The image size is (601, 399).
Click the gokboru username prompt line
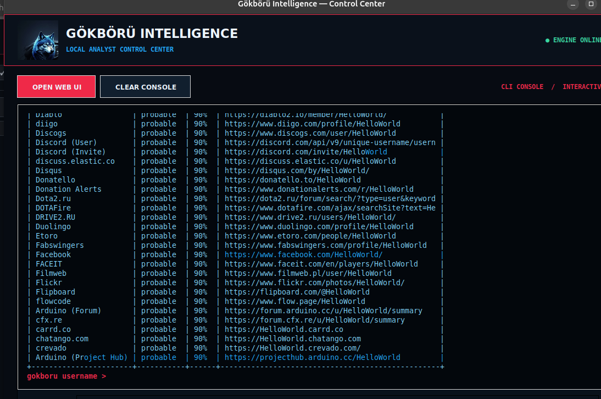coord(66,376)
